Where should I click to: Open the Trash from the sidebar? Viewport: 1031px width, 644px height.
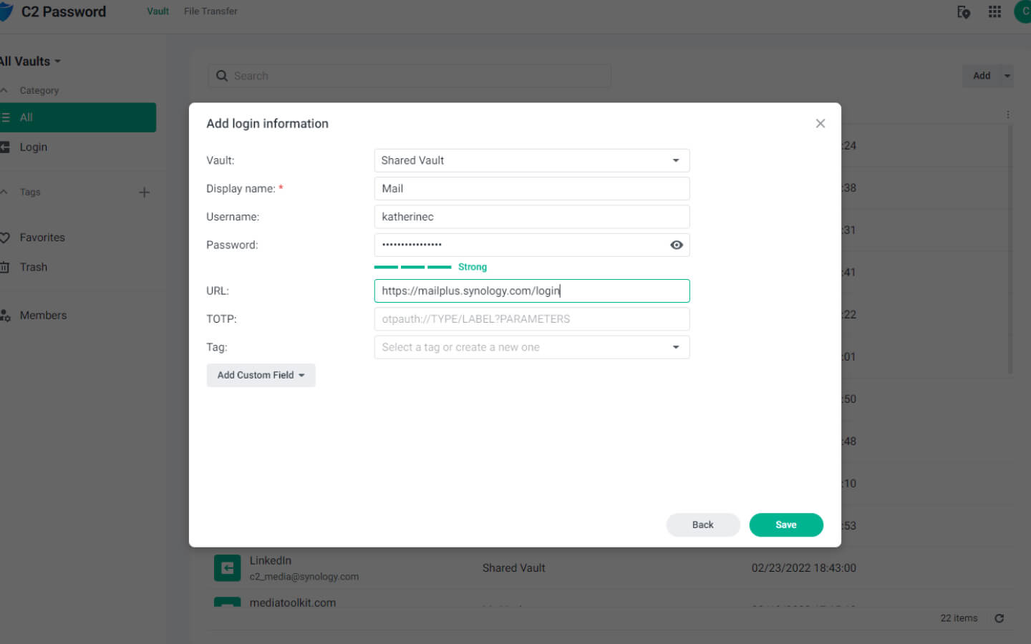(34, 267)
